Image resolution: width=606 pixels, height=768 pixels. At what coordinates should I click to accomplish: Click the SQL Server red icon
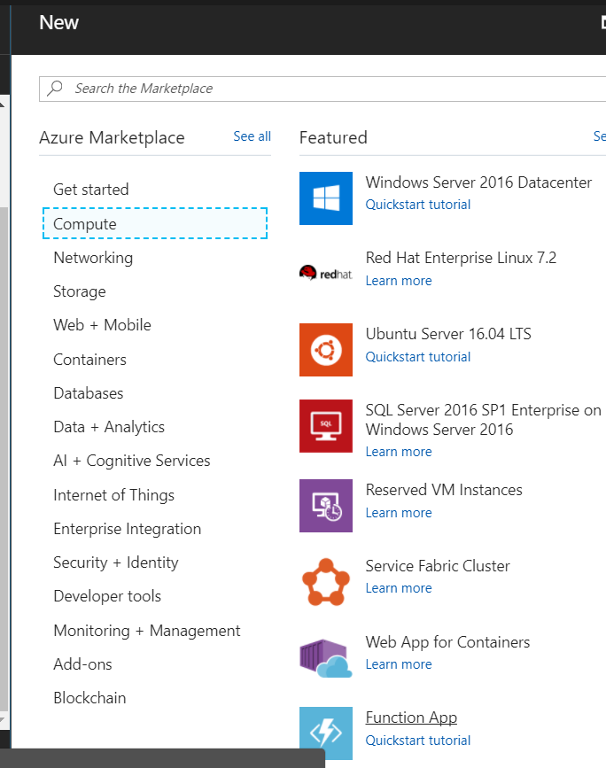tap(326, 426)
